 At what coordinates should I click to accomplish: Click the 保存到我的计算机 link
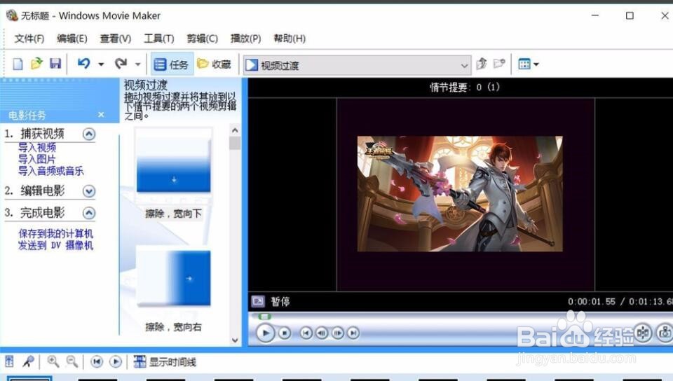click(56, 233)
